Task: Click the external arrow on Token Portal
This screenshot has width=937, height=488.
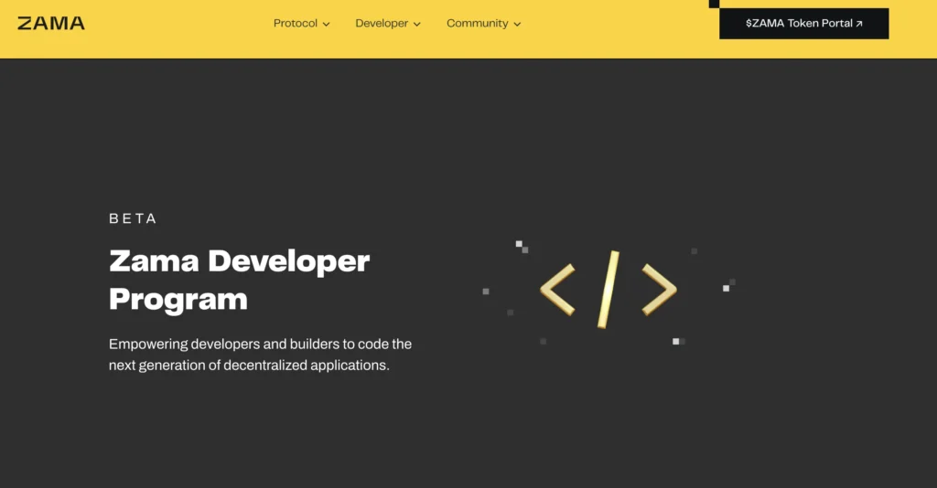Action: click(859, 24)
